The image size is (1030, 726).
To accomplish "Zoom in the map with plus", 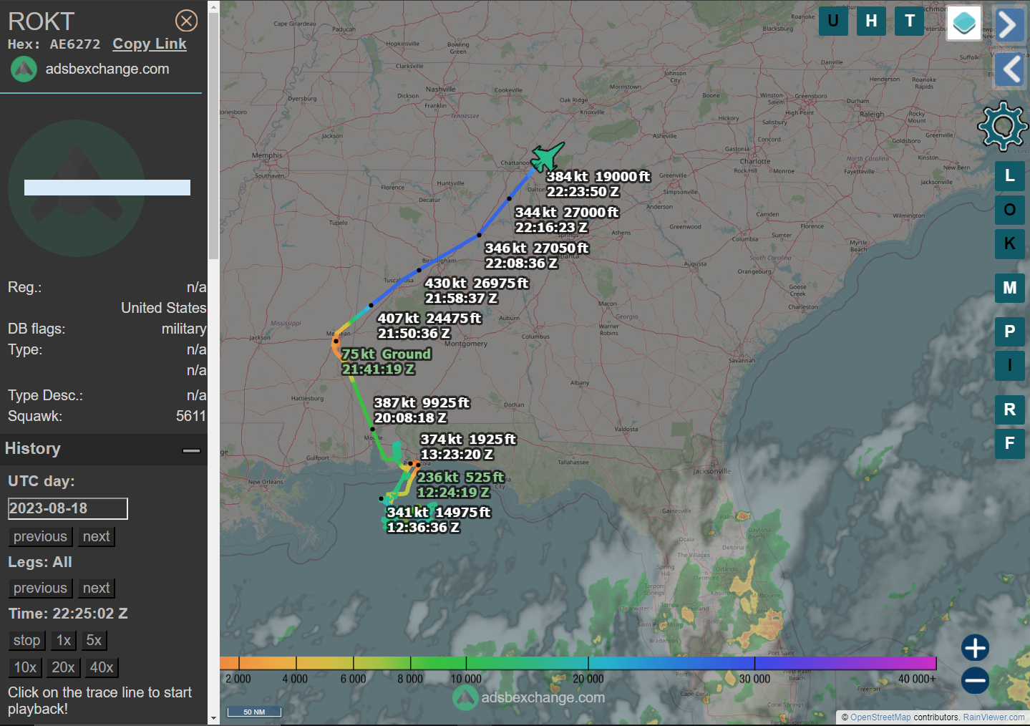I will 975,648.
